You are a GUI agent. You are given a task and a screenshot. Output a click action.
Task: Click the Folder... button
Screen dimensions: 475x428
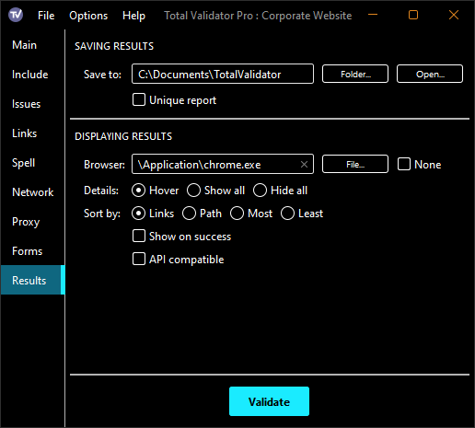point(355,74)
